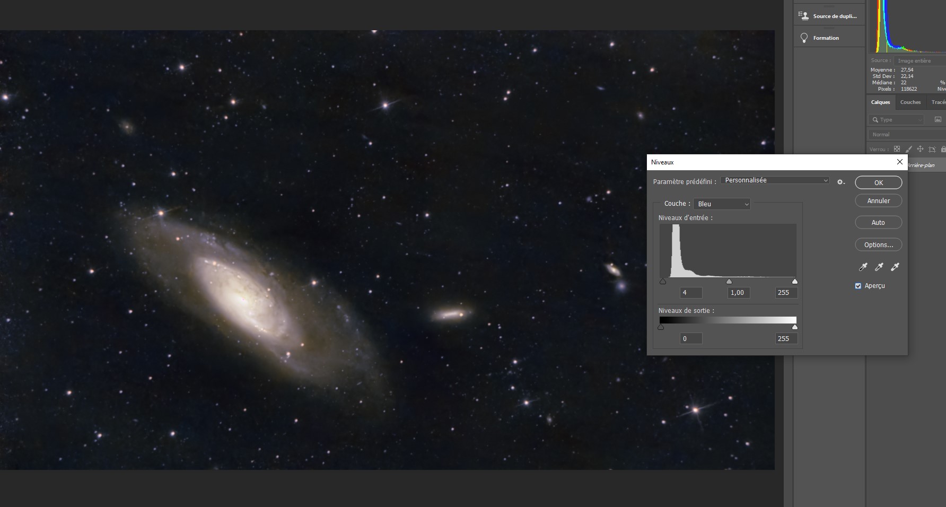946x507 pixels.
Task: Click the pixel layer filter icon
Action: pyautogui.click(x=938, y=120)
